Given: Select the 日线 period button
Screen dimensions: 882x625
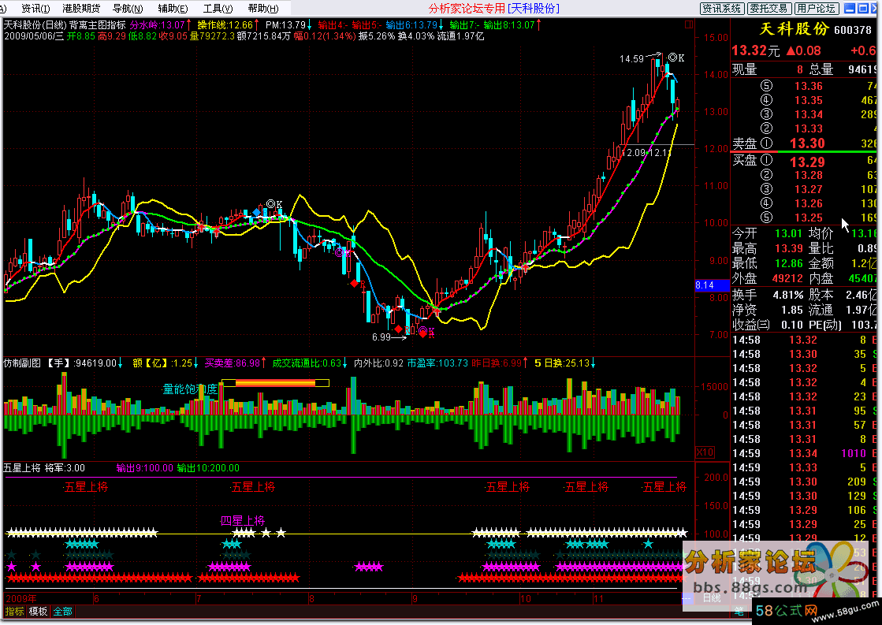Looking at the screenshot, I should pos(712,598).
